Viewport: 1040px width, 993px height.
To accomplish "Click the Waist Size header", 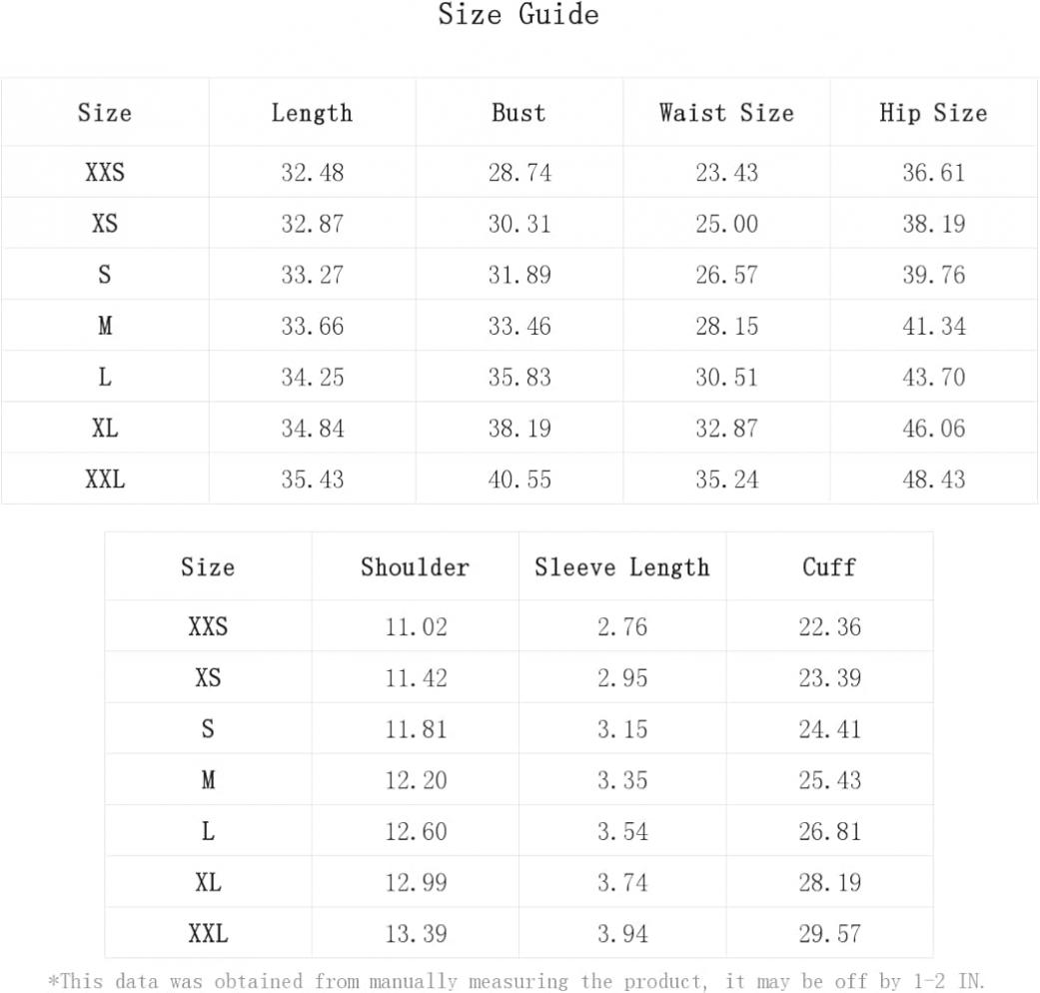I will coord(726,113).
